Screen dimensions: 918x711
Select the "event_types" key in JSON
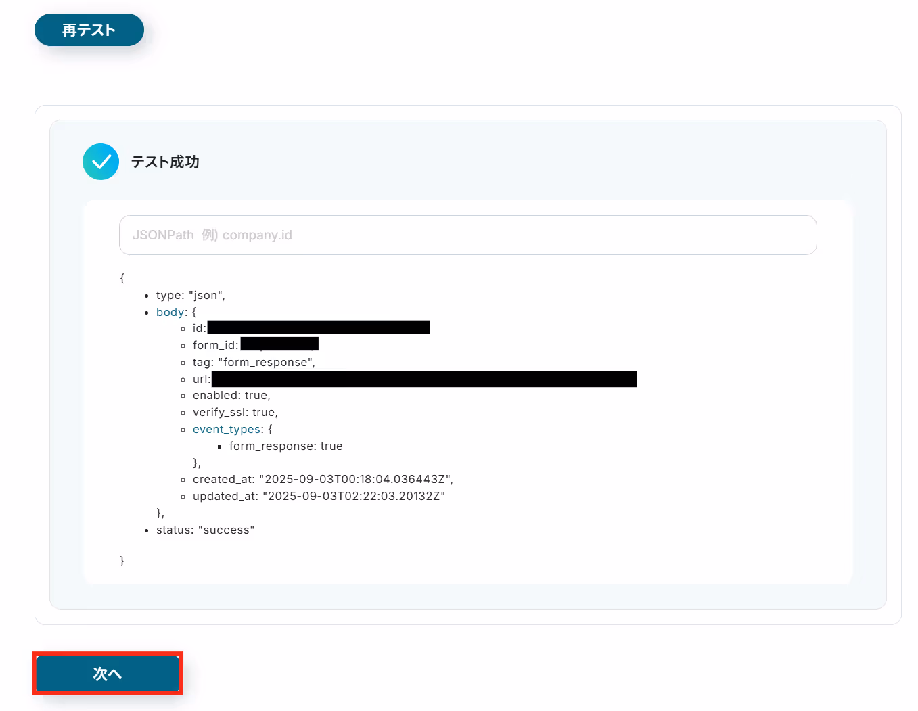pyautogui.click(x=227, y=429)
